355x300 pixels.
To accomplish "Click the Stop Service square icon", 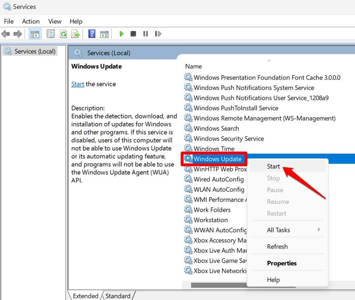I will (x=133, y=34).
